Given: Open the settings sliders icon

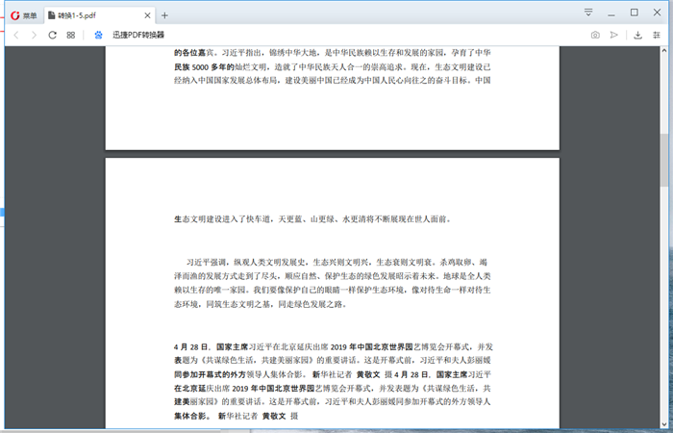Looking at the screenshot, I should [x=657, y=35].
